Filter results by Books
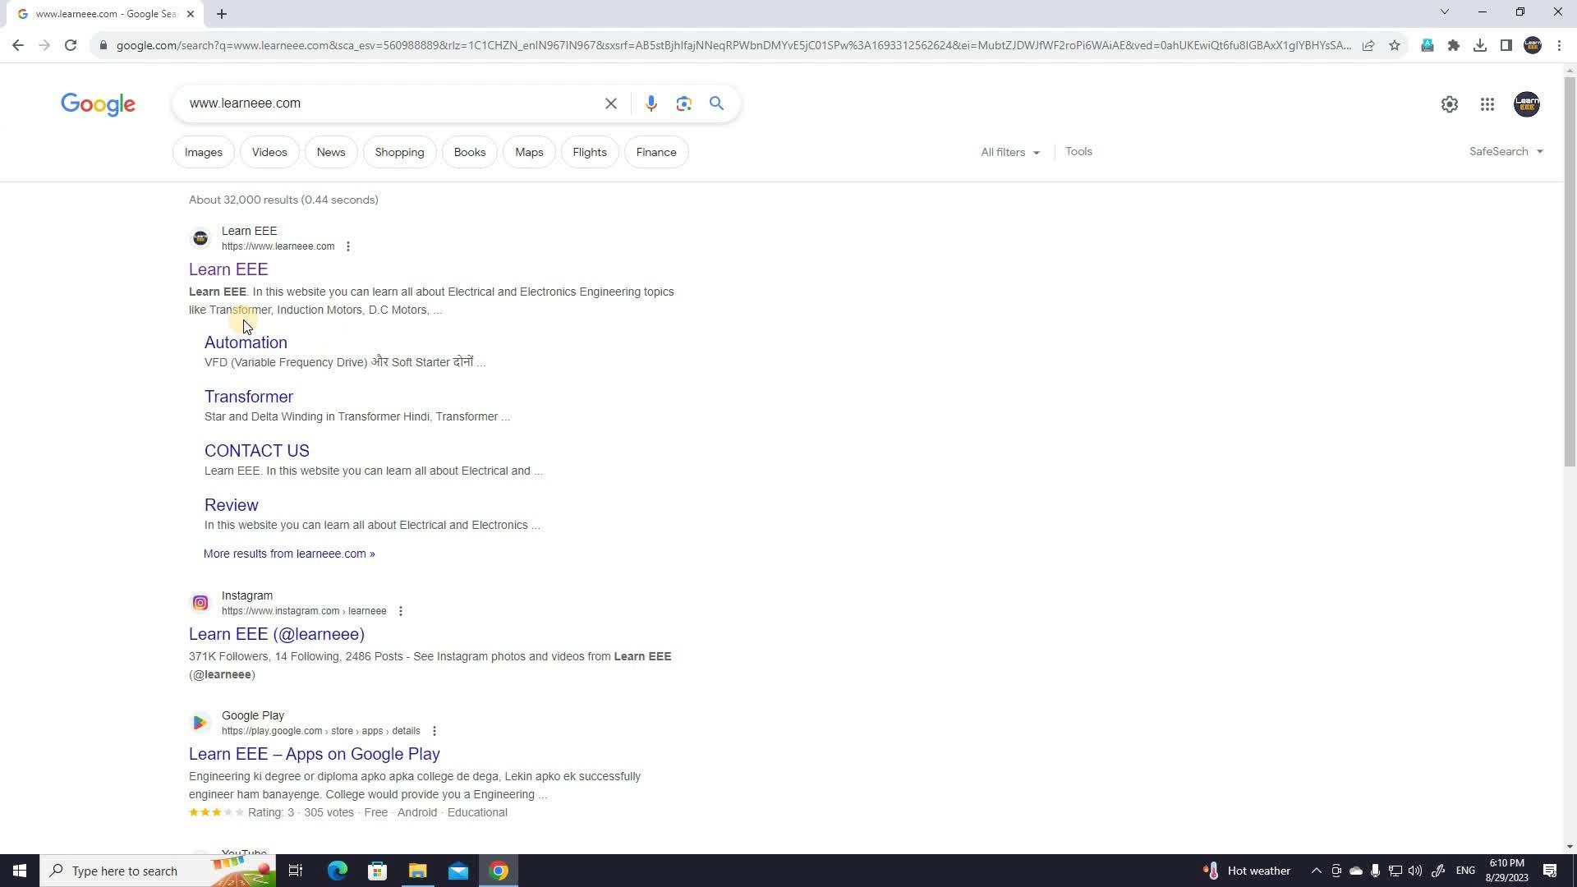The image size is (1577, 887). pos(470,152)
